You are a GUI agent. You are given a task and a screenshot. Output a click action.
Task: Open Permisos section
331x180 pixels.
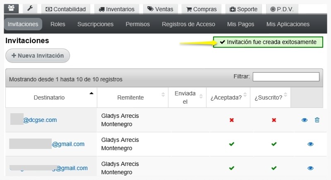click(x=138, y=24)
